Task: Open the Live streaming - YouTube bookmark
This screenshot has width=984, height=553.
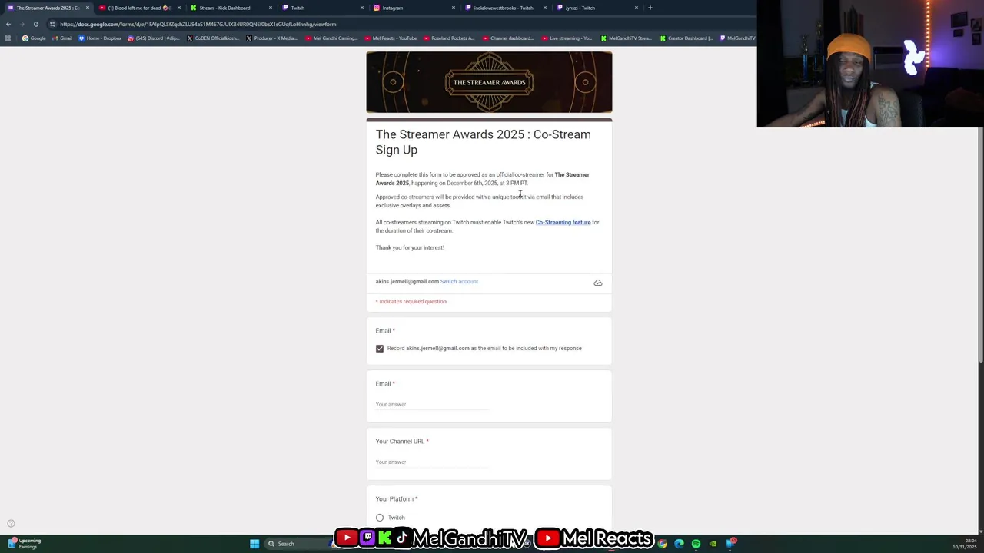Action: click(567, 38)
